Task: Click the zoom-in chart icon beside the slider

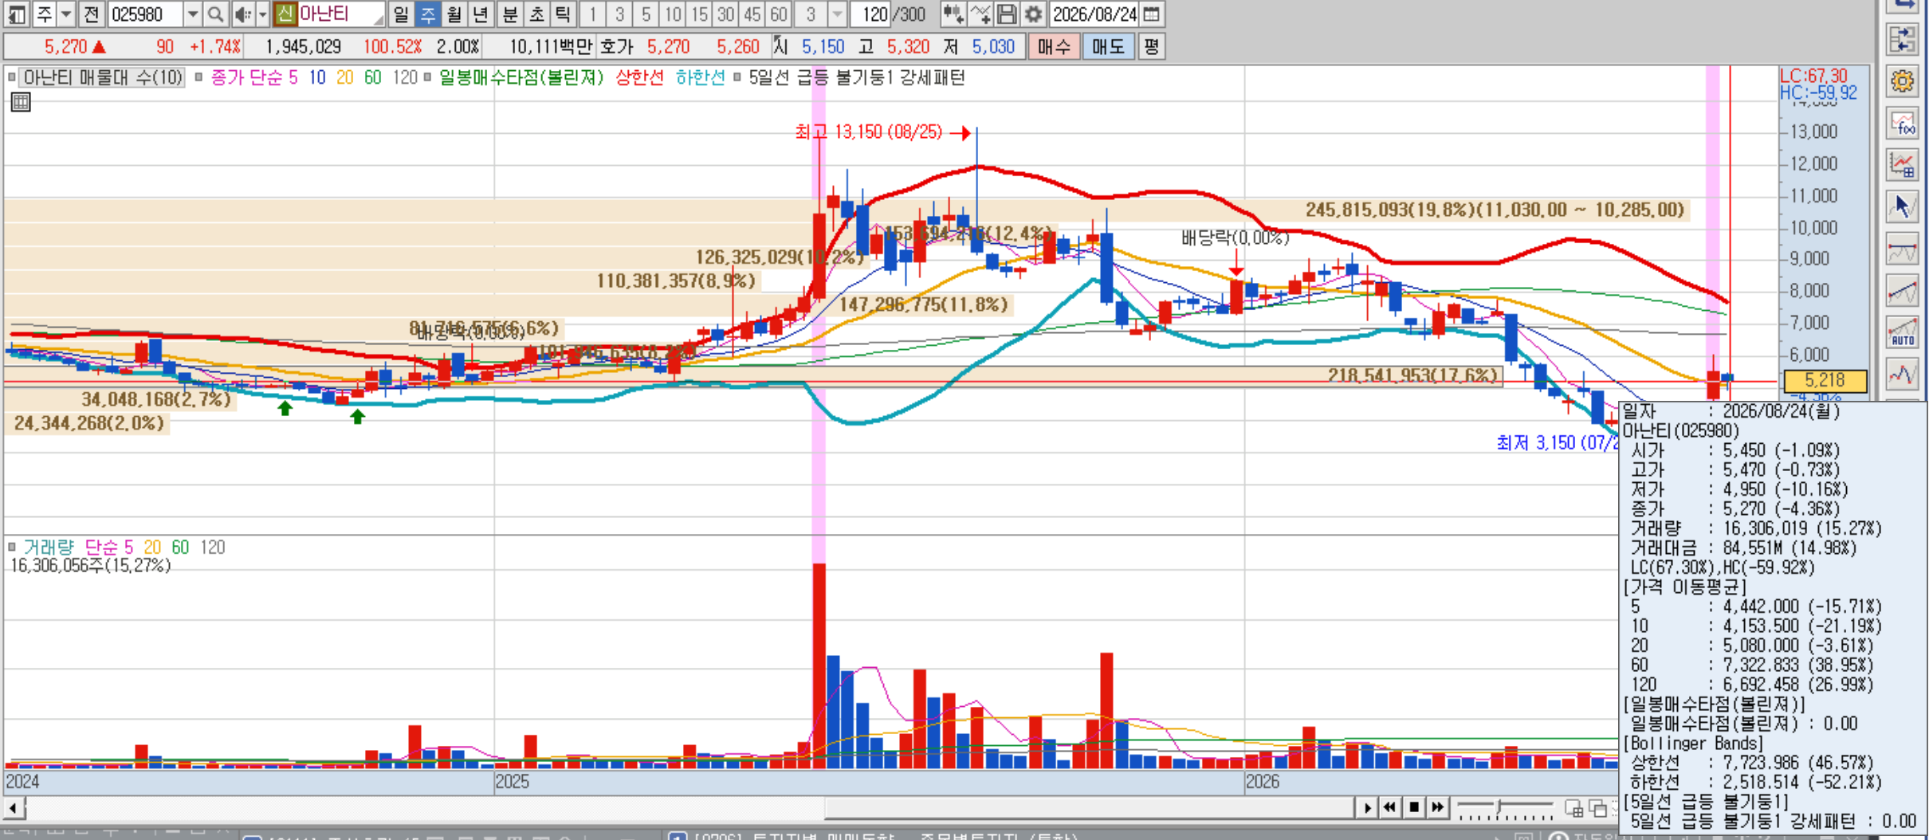Action: 1574,808
